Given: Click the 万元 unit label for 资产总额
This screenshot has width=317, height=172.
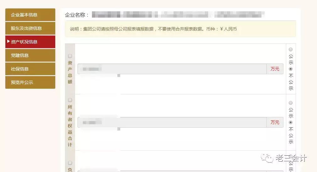Looking at the screenshot, I should point(275,69).
